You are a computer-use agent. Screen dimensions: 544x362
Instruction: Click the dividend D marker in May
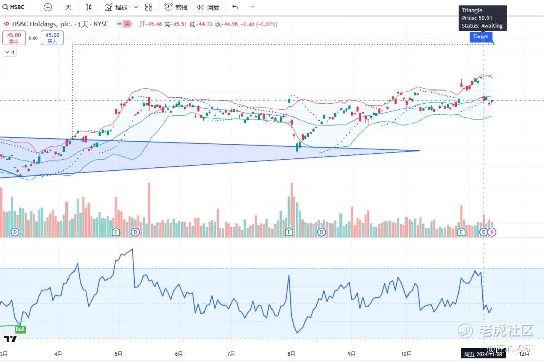tap(135, 232)
